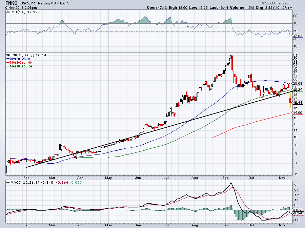Click the green 19.24 price tag on the axis

pyautogui.click(x=298, y=89)
